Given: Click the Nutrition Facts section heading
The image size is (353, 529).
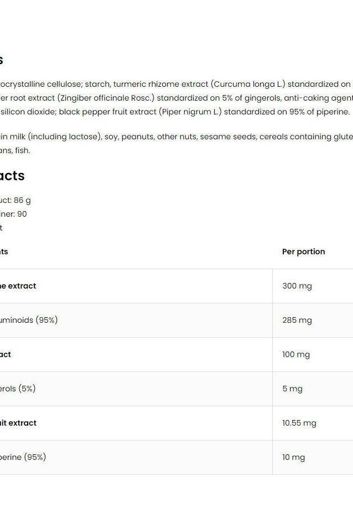Looking at the screenshot, I should 12,176.
